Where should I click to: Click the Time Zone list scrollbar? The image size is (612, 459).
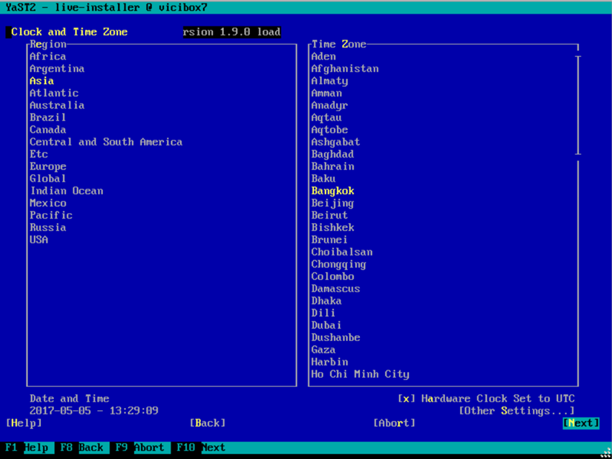coord(577,216)
